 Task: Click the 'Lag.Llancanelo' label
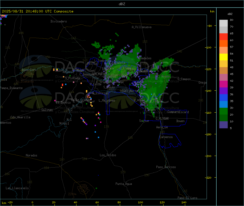pos(17,188)
